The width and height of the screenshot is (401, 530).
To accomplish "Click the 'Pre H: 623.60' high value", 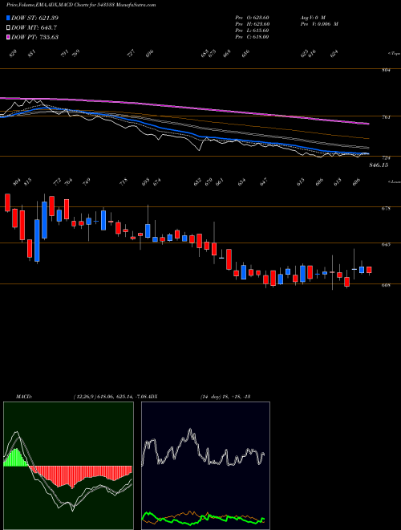I will tap(252, 24).
